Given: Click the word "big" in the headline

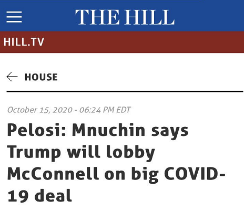Looking at the screenshot, I should pyautogui.click(x=145, y=174).
